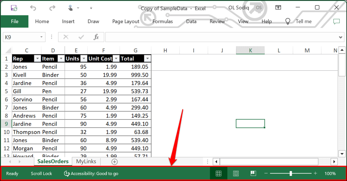Open the Total column filter dropdown

(147, 59)
